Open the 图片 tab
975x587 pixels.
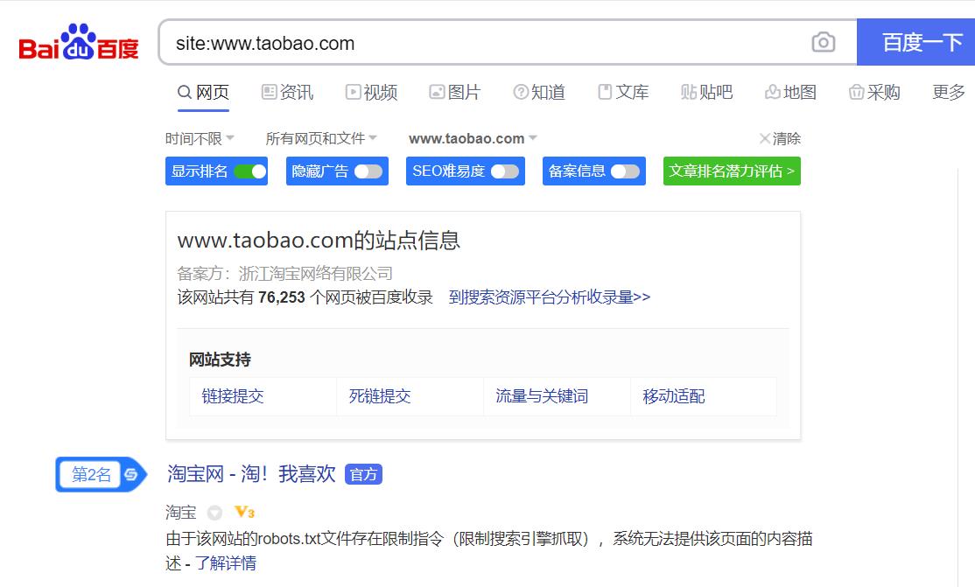pyautogui.click(x=455, y=93)
